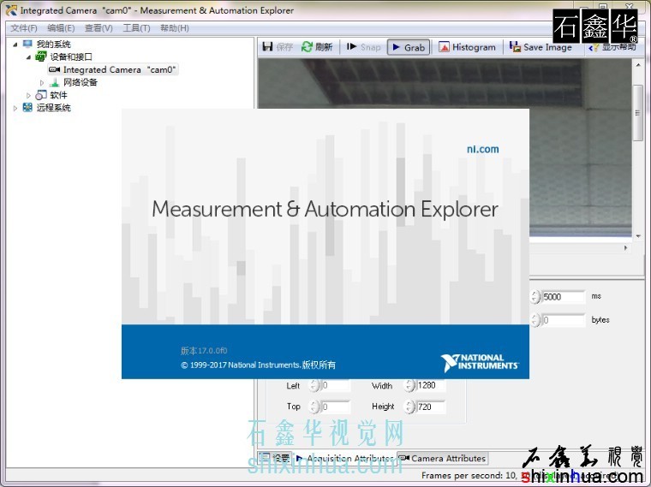Expand the Remote Systems (远程系统) node

click(15, 108)
